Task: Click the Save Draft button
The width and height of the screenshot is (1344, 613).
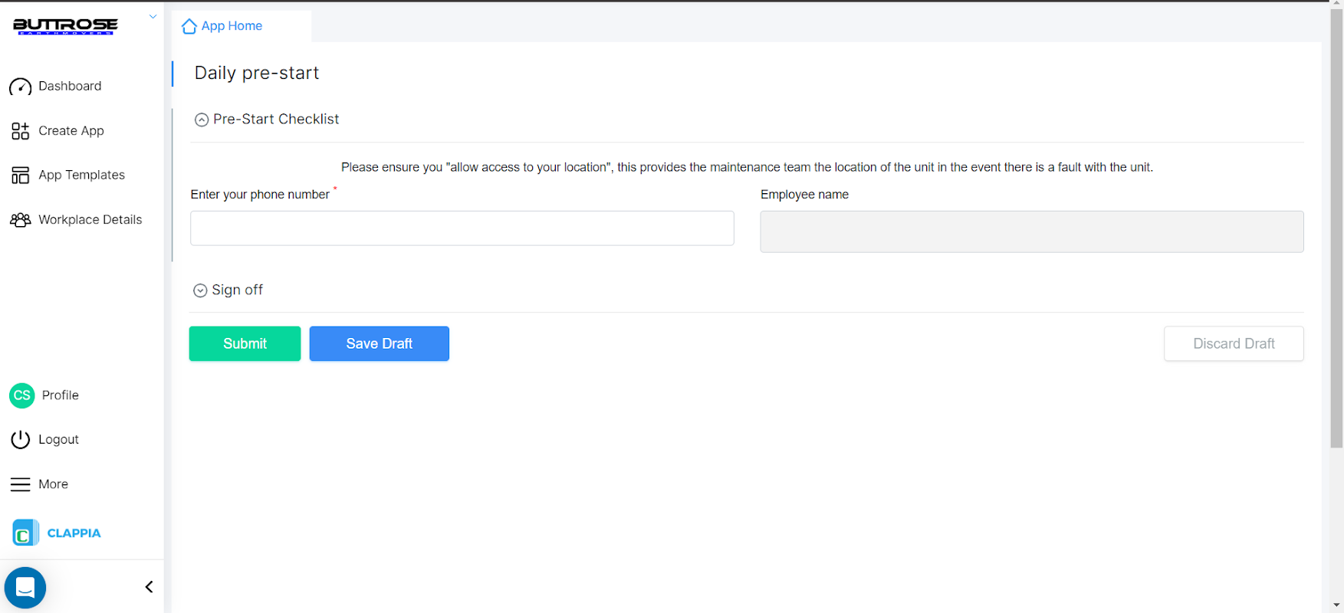Action: point(379,344)
